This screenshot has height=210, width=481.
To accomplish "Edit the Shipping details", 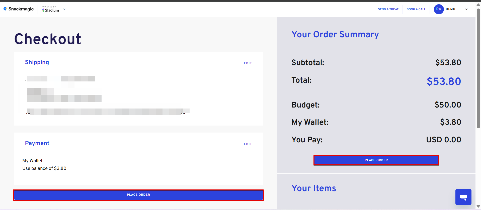I will [x=248, y=63].
